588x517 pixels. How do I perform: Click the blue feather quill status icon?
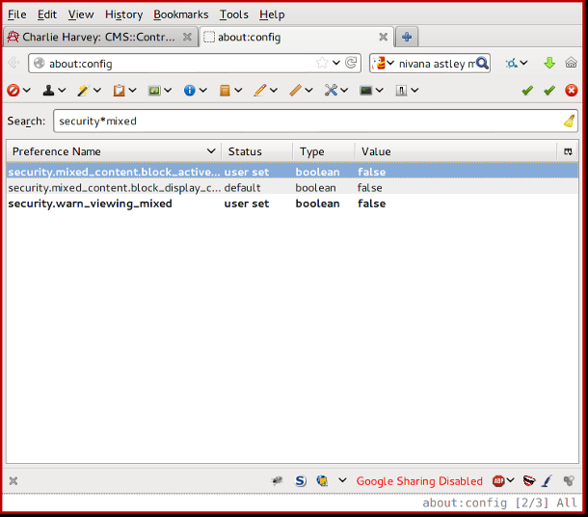point(548,480)
